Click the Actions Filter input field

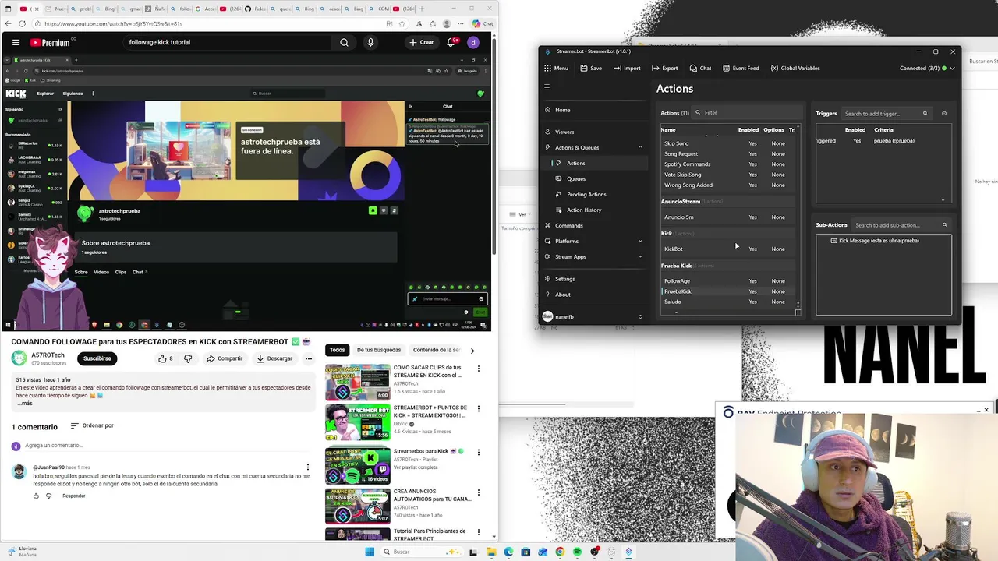[746, 113]
